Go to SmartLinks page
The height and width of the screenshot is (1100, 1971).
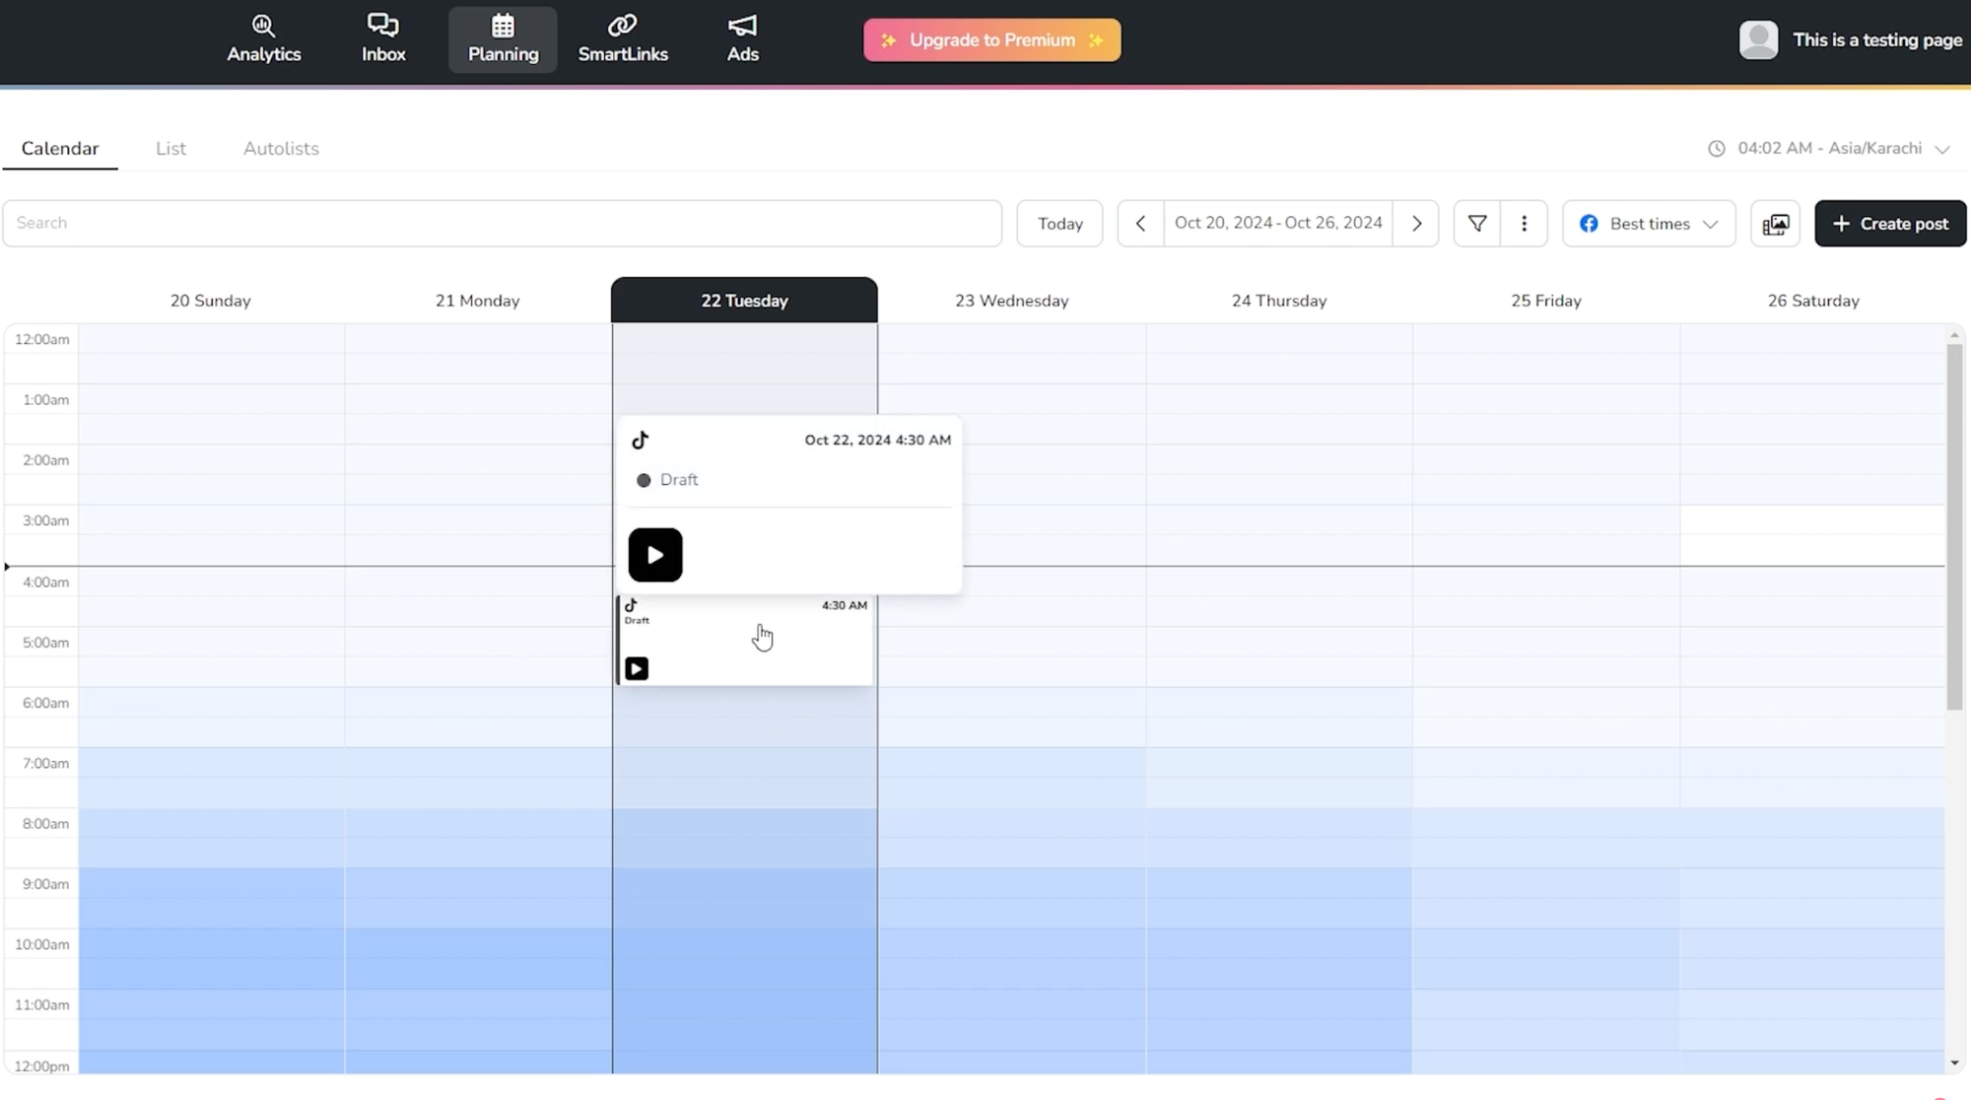pyautogui.click(x=622, y=39)
